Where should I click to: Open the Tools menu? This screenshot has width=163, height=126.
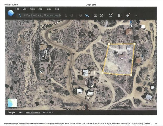[49, 9]
